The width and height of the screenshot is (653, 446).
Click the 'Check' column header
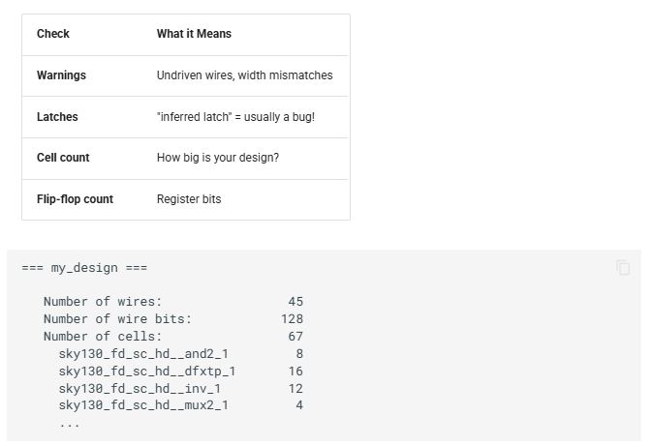pyautogui.click(x=53, y=34)
